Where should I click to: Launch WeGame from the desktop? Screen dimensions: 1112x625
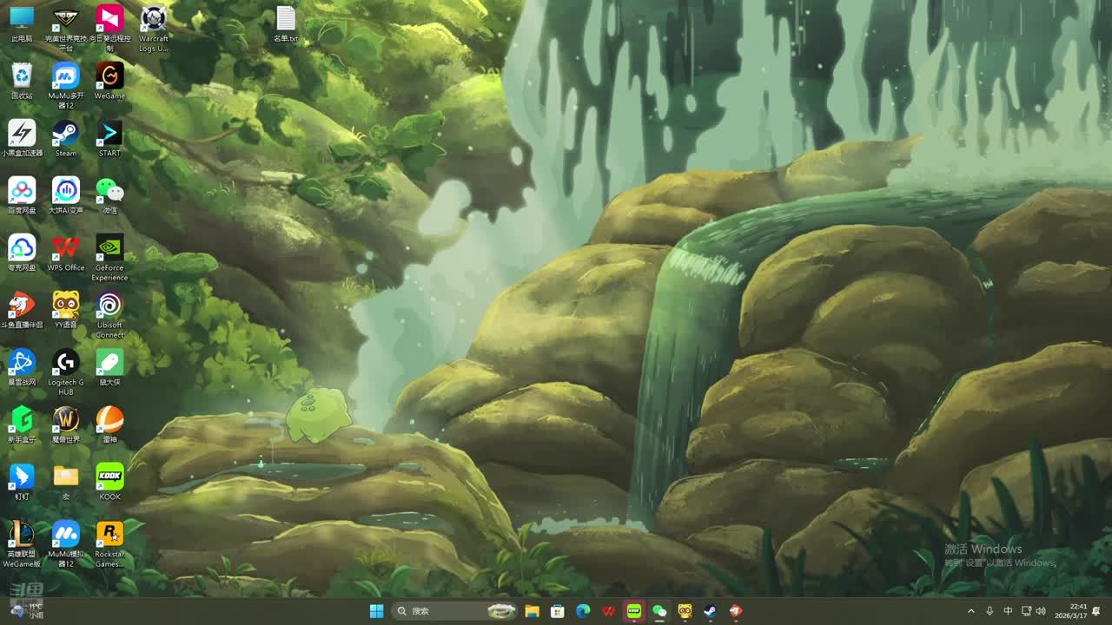point(109,77)
